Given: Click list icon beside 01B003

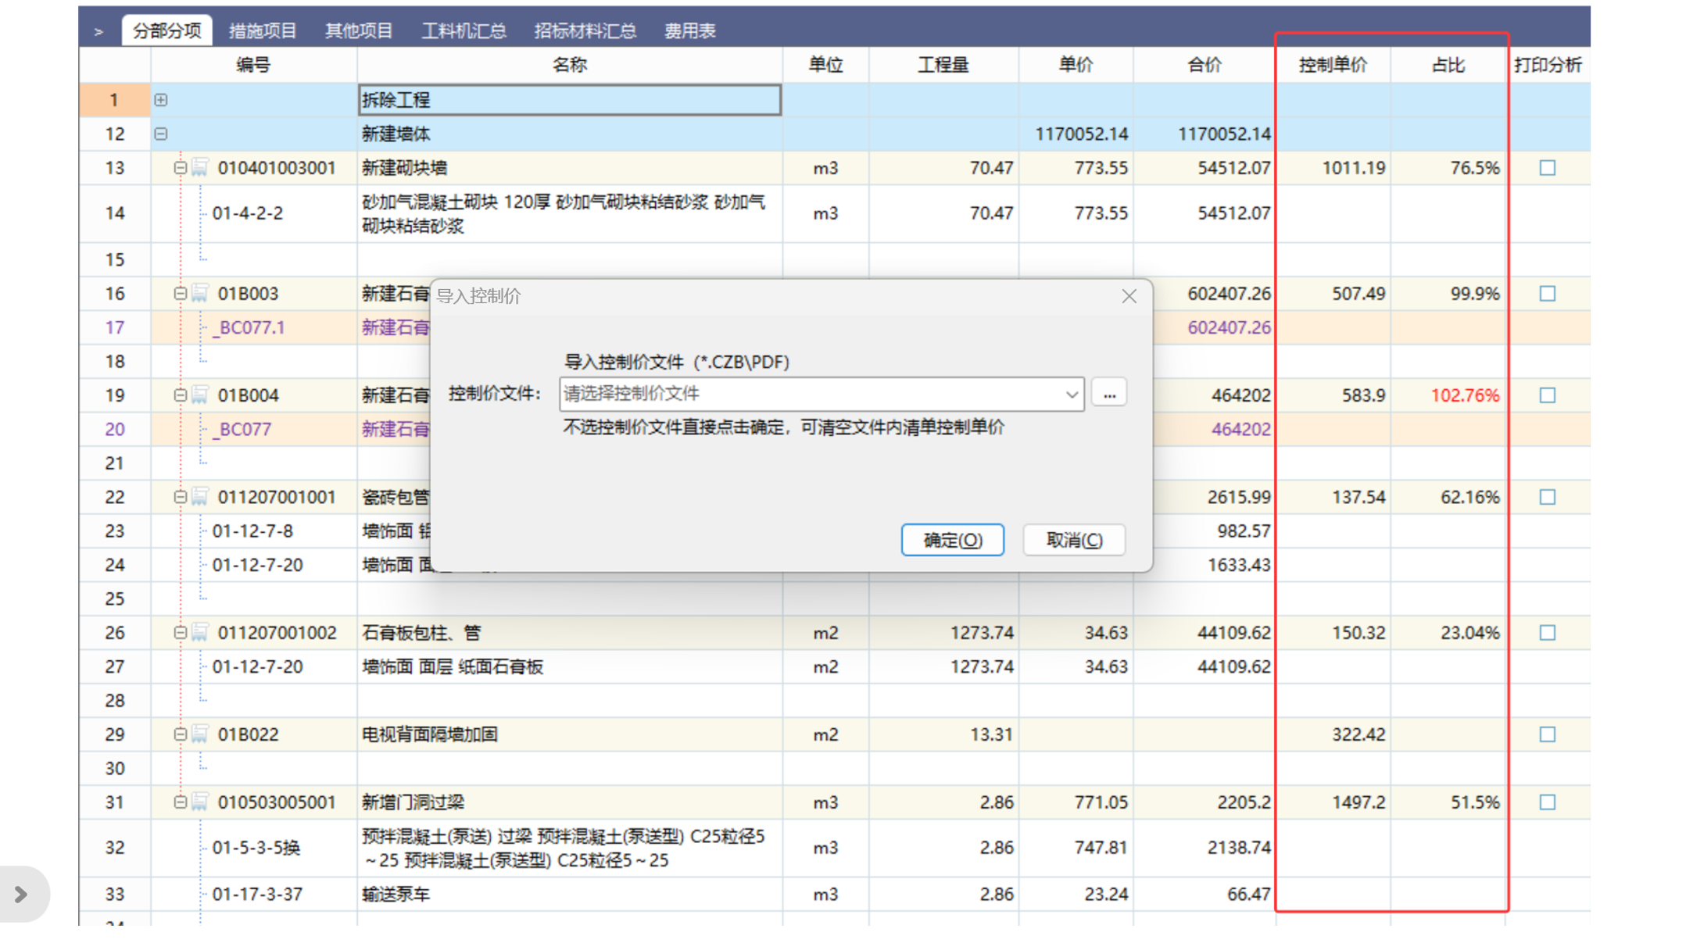Looking at the screenshot, I should (200, 293).
